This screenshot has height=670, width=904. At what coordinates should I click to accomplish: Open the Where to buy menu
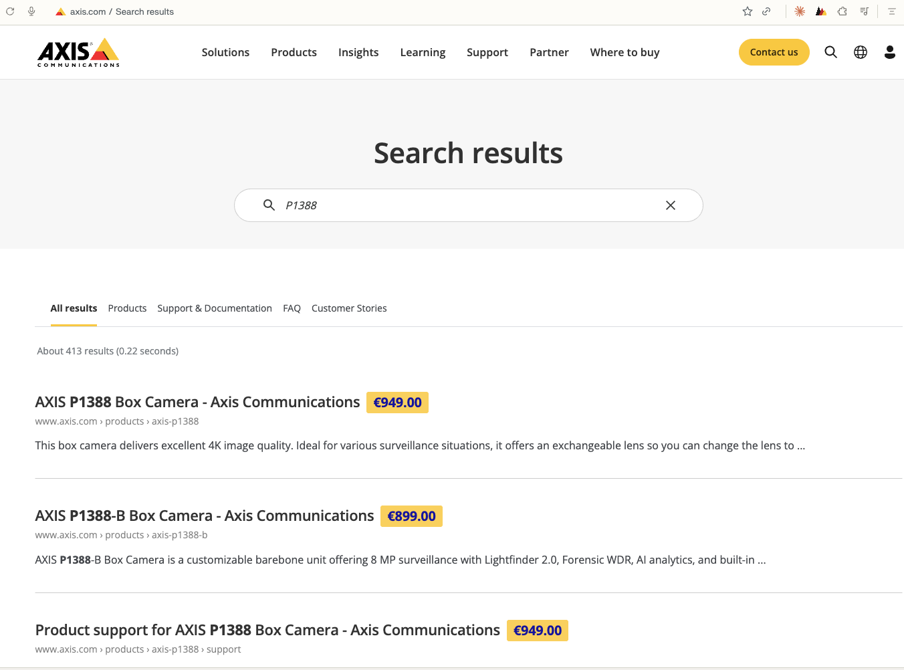625,52
